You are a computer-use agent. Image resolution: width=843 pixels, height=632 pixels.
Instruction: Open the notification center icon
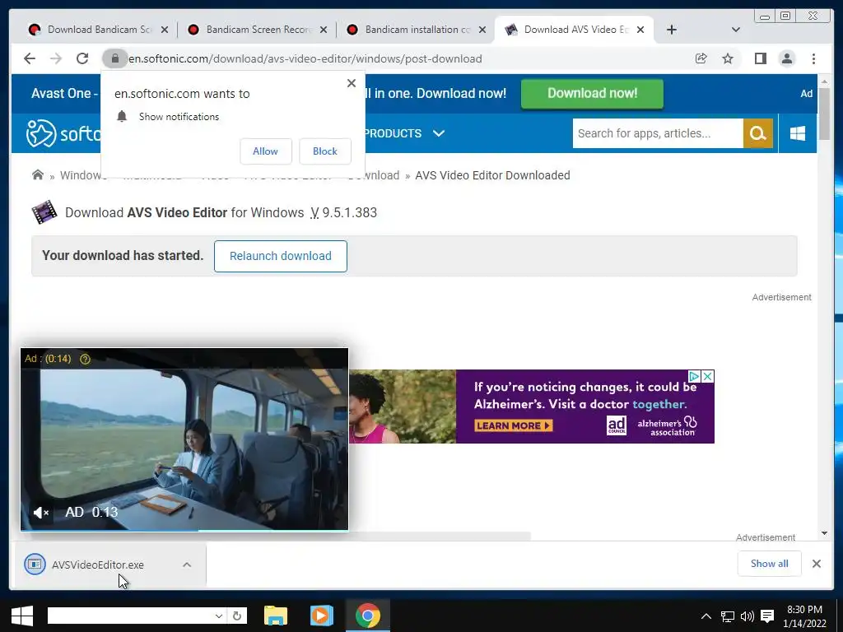[x=768, y=616]
